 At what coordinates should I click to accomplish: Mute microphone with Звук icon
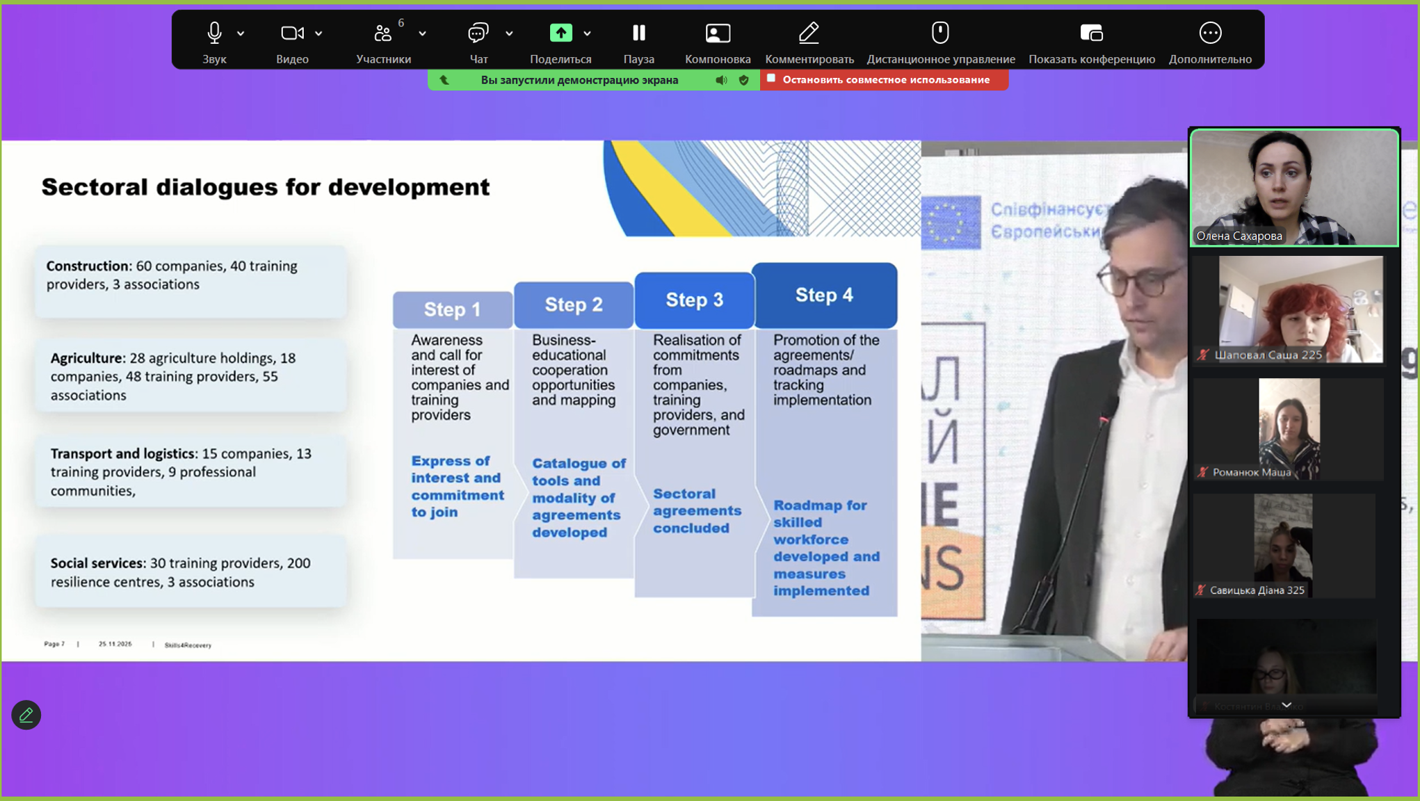coord(214,33)
